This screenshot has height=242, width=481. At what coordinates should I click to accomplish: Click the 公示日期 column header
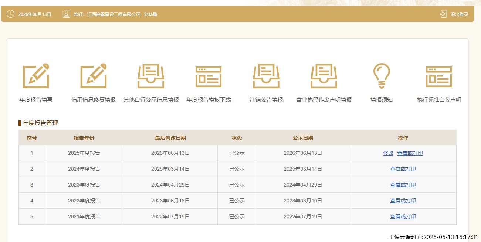(x=303, y=138)
